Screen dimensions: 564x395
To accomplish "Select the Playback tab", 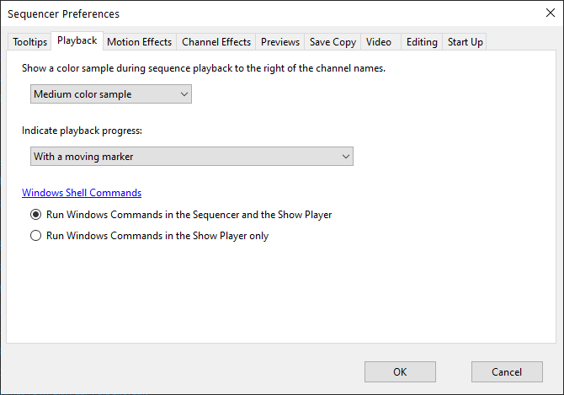I will point(77,40).
